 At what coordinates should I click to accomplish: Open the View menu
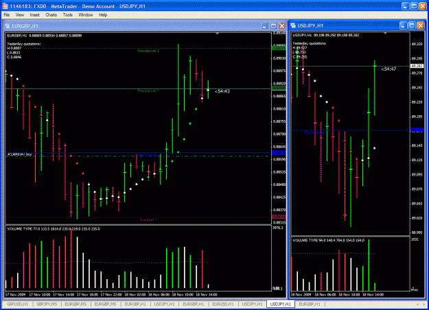pyautogui.click(x=19, y=15)
